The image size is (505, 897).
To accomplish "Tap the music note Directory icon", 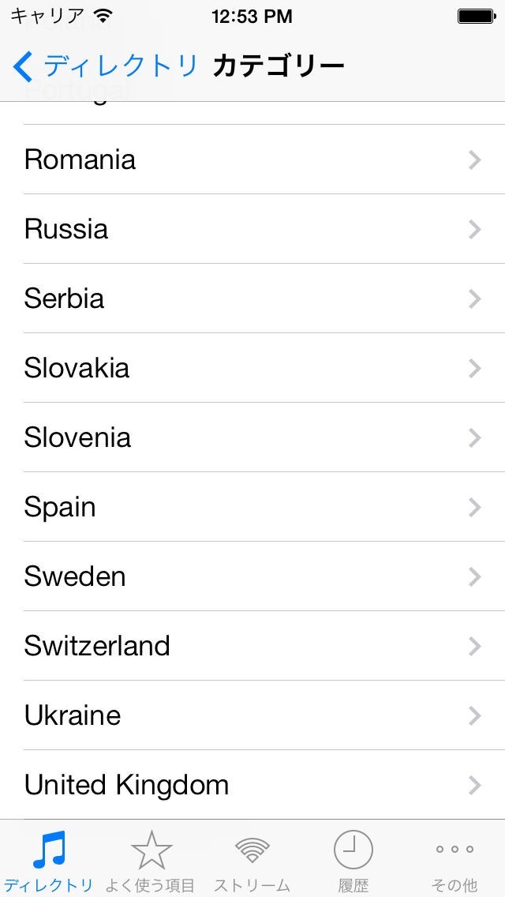I will pyautogui.click(x=49, y=850).
